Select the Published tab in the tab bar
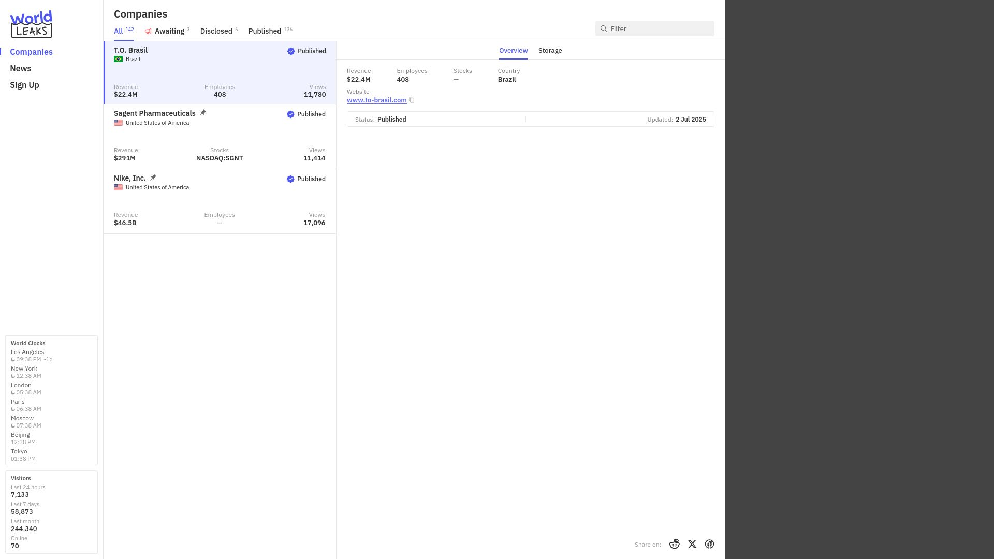Viewport: 994px width, 559px height. (270, 31)
